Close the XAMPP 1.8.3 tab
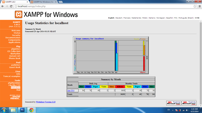This screenshot has height=113, width=202. (27, 2)
